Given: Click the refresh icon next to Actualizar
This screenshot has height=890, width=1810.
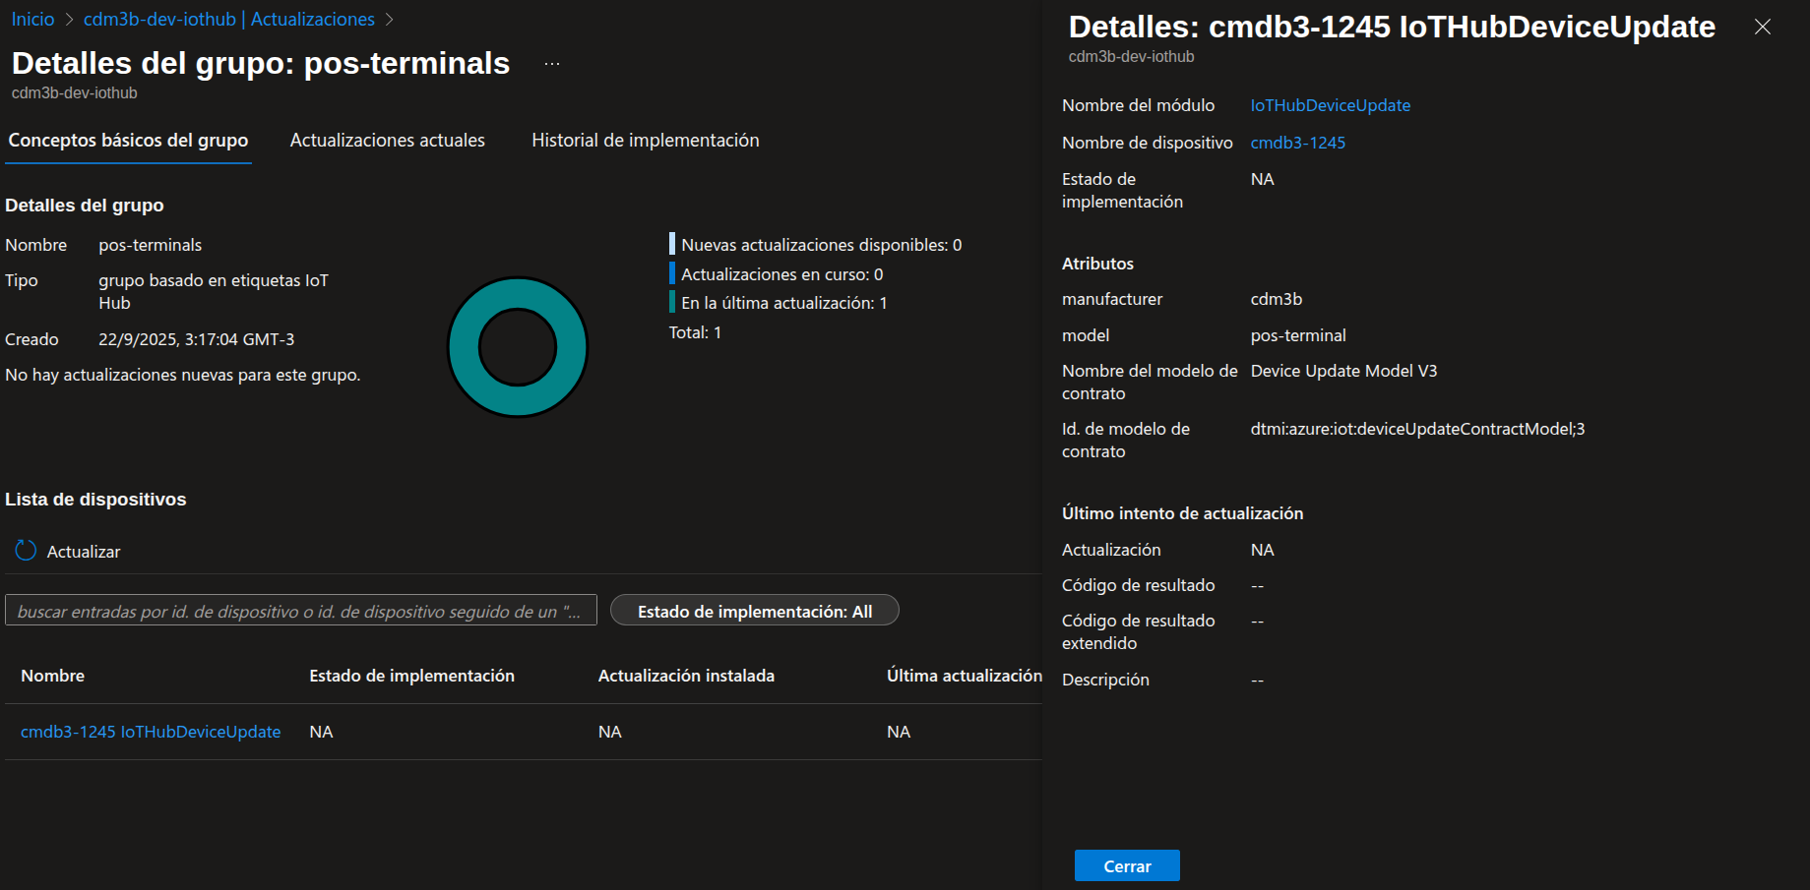Looking at the screenshot, I should 26,551.
